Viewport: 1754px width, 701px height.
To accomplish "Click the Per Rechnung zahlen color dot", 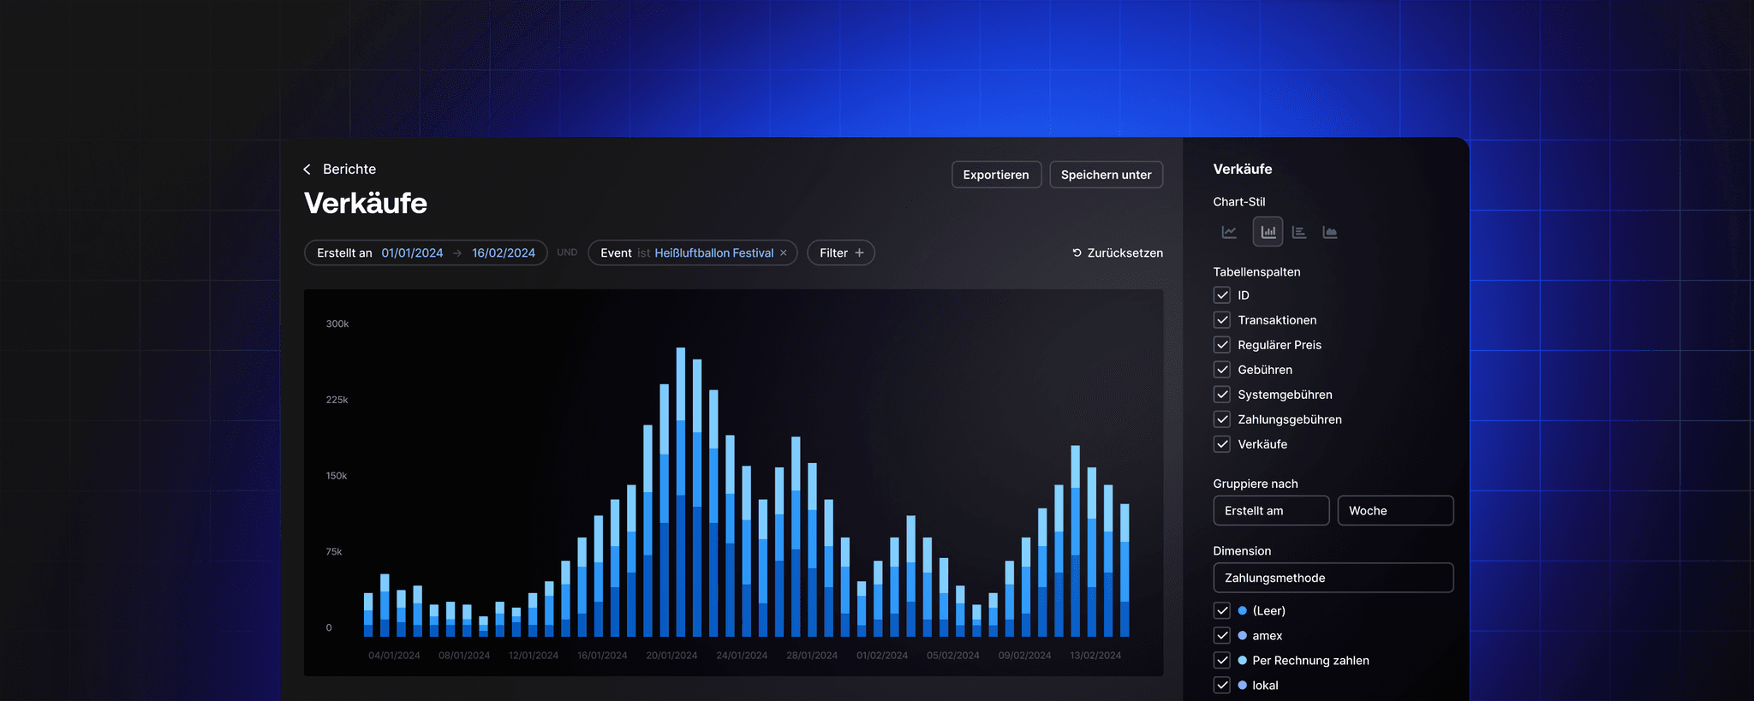I will [1243, 661].
